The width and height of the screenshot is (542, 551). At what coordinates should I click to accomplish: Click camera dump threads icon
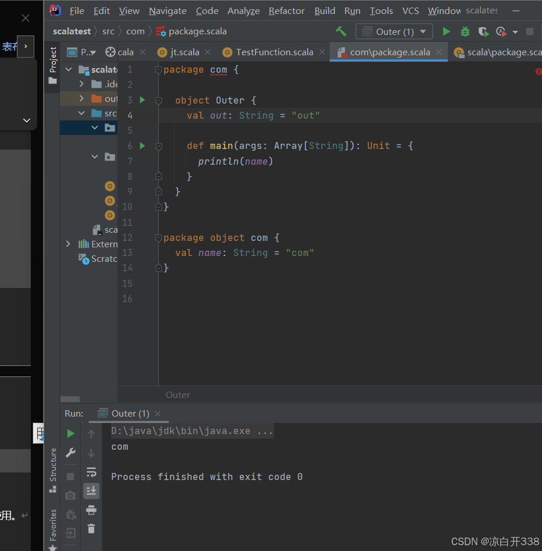click(x=70, y=495)
